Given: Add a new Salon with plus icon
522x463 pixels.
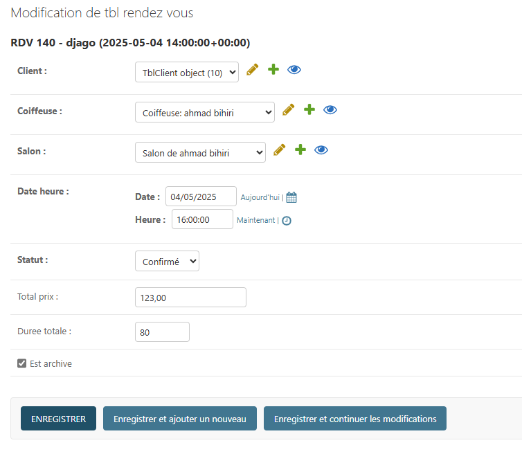Looking at the screenshot, I should tap(300, 150).
